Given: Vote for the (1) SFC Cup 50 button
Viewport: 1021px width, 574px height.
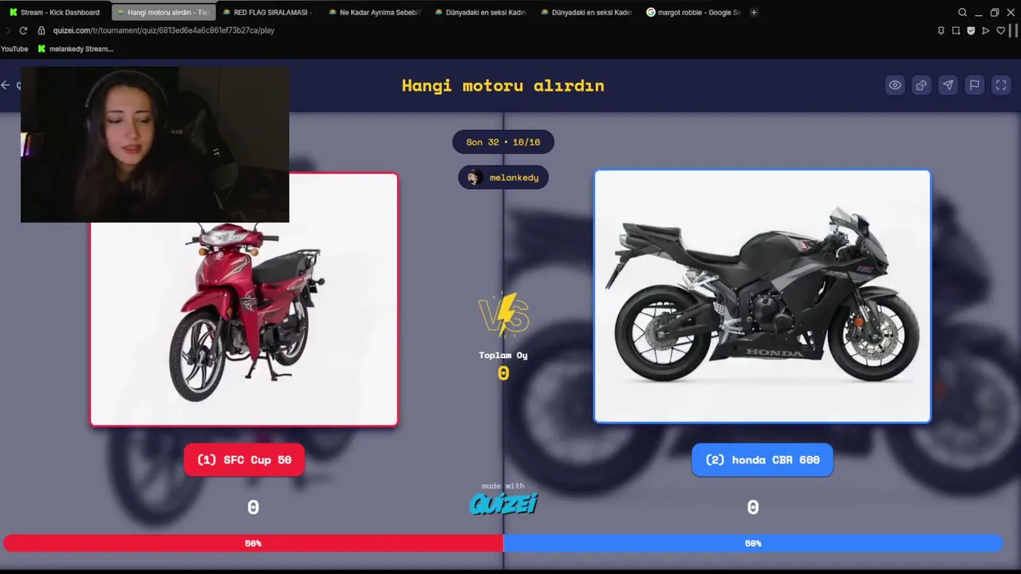Looking at the screenshot, I should tap(244, 460).
